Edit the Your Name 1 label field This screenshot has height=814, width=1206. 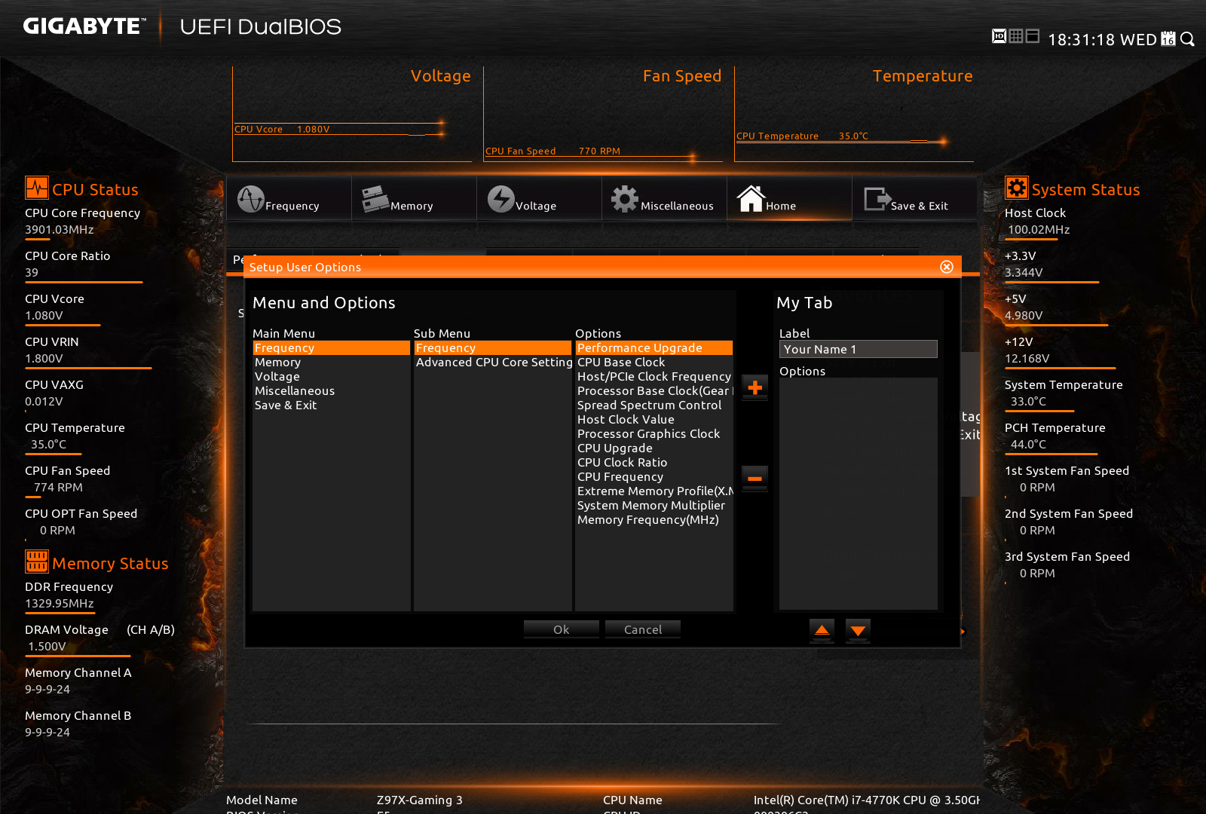[859, 349]
